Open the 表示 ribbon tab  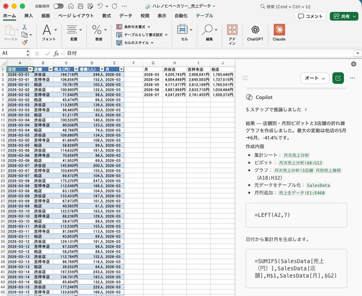(162, 16)
